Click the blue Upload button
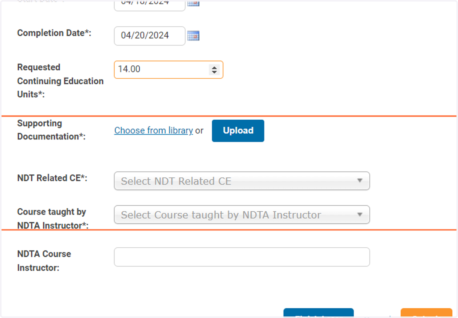The height and width of the screenshot is (318, 458). pos(238,131)
